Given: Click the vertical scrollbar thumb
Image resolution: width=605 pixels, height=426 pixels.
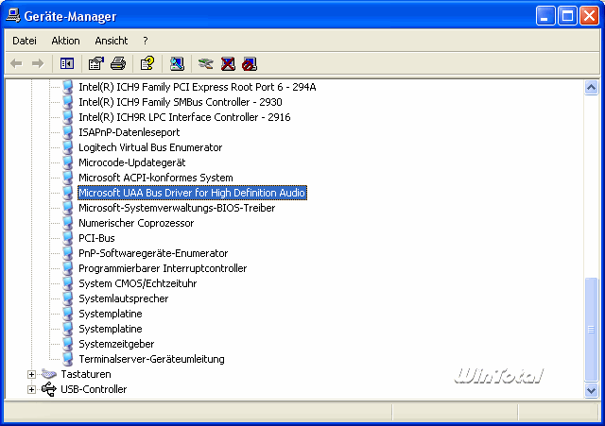Looking at the screenshot, I should 591,330.
